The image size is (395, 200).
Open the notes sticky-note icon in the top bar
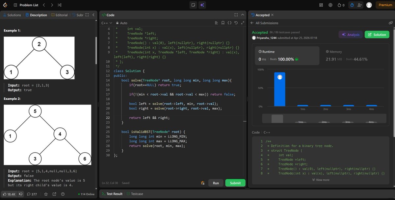point(193,5)
